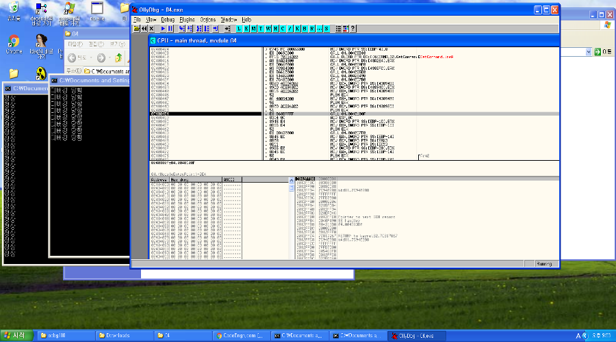Open the nc.exe desktop icon
Image resolution: width=616 pixels, height=342 pixels.
[x=97, y=11]
